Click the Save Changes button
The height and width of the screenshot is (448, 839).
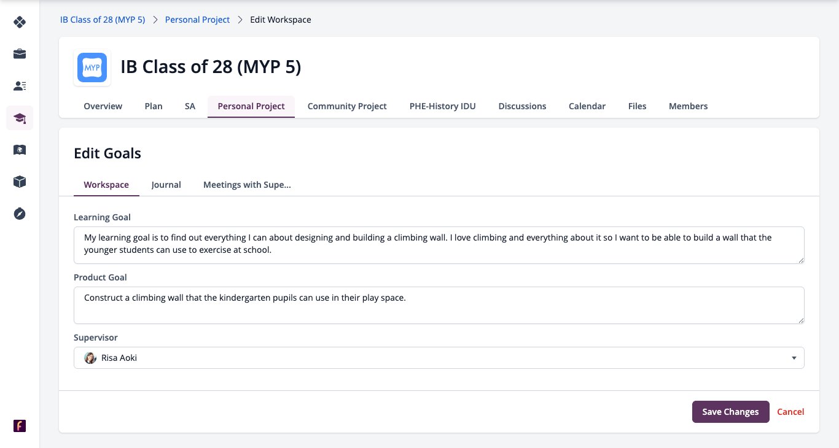point(731,412)
